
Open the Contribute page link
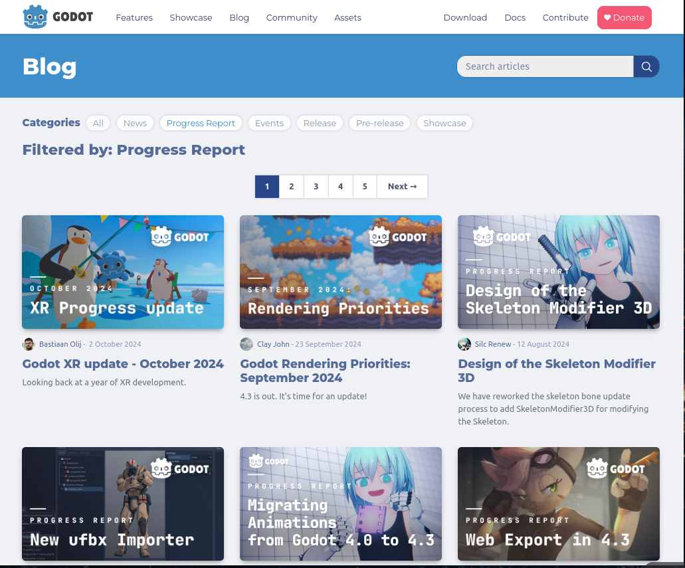coord(565,17)
